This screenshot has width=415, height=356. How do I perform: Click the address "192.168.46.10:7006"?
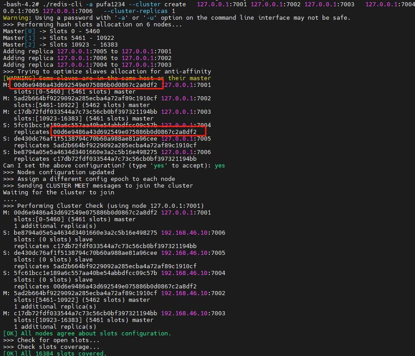click(x=193, y=233)
